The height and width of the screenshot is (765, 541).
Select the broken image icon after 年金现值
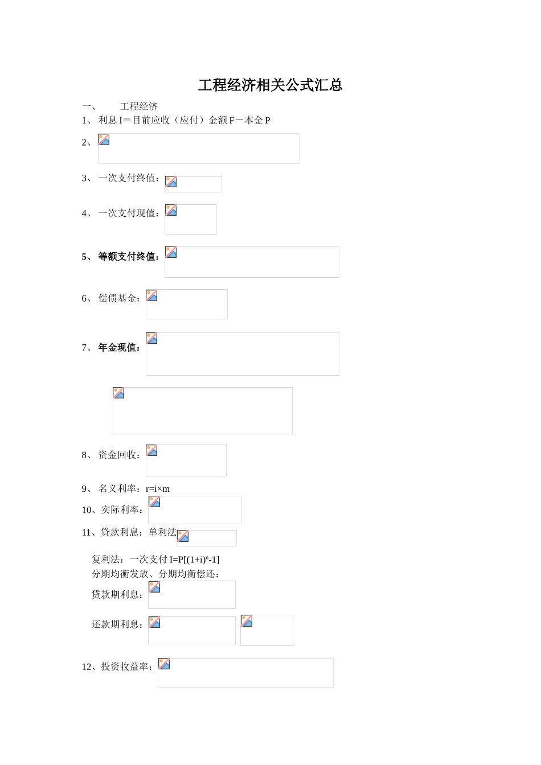click(151, 338)
